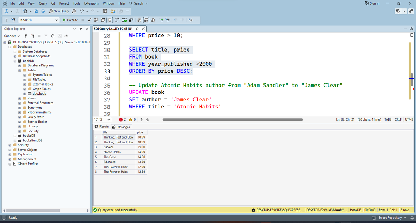Expand the System Databases node
The image size is (416, 223).
15,51
